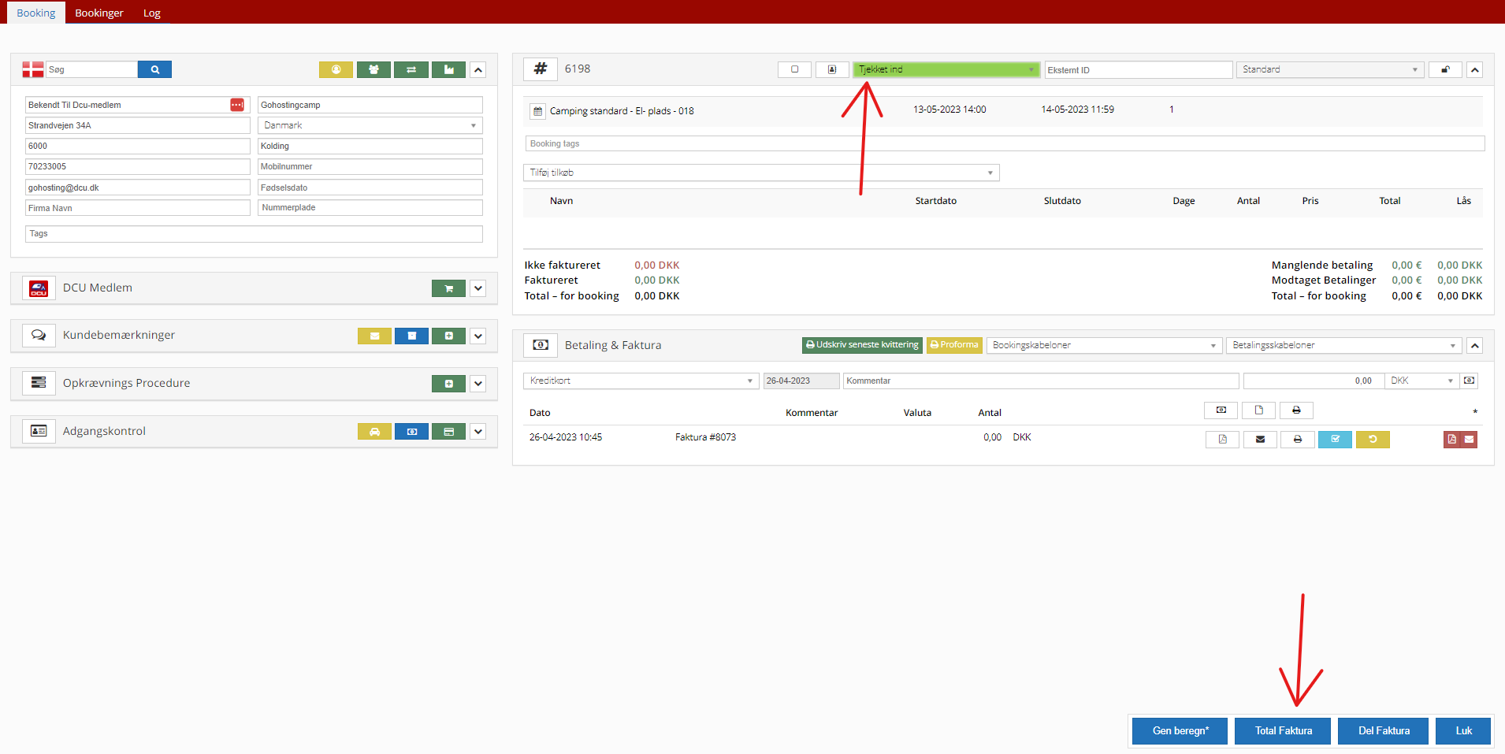Viewport: 1505px width, 754px height.
Task: Open the Danmark country dropdown
Action: tap(370, 125)
